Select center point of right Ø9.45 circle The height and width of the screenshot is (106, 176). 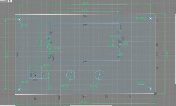[99, 75]
